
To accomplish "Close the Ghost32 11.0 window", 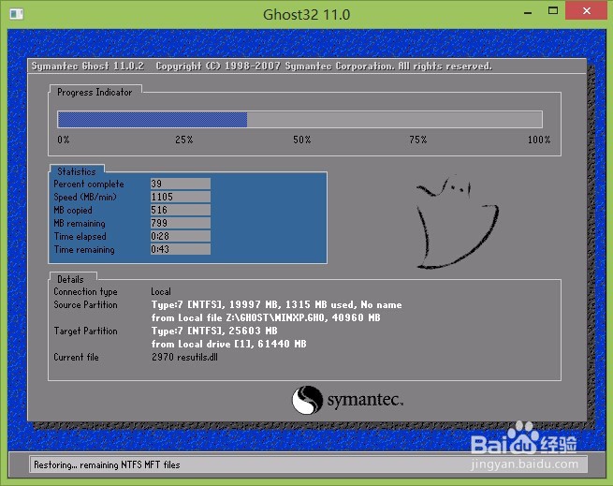I will pos(587,10).
